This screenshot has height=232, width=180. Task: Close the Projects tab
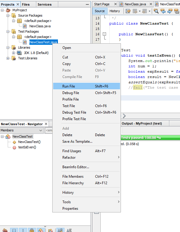[x=18, y=4]
